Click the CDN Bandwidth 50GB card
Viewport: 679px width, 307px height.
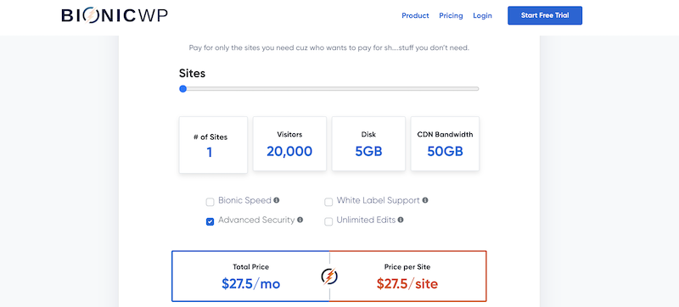pos(445,143)
